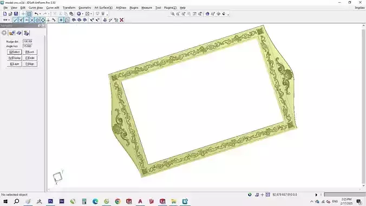This screenshot has width=366, height=206.
Task: Click the layers panel icon
Action: tap(19, 33)
